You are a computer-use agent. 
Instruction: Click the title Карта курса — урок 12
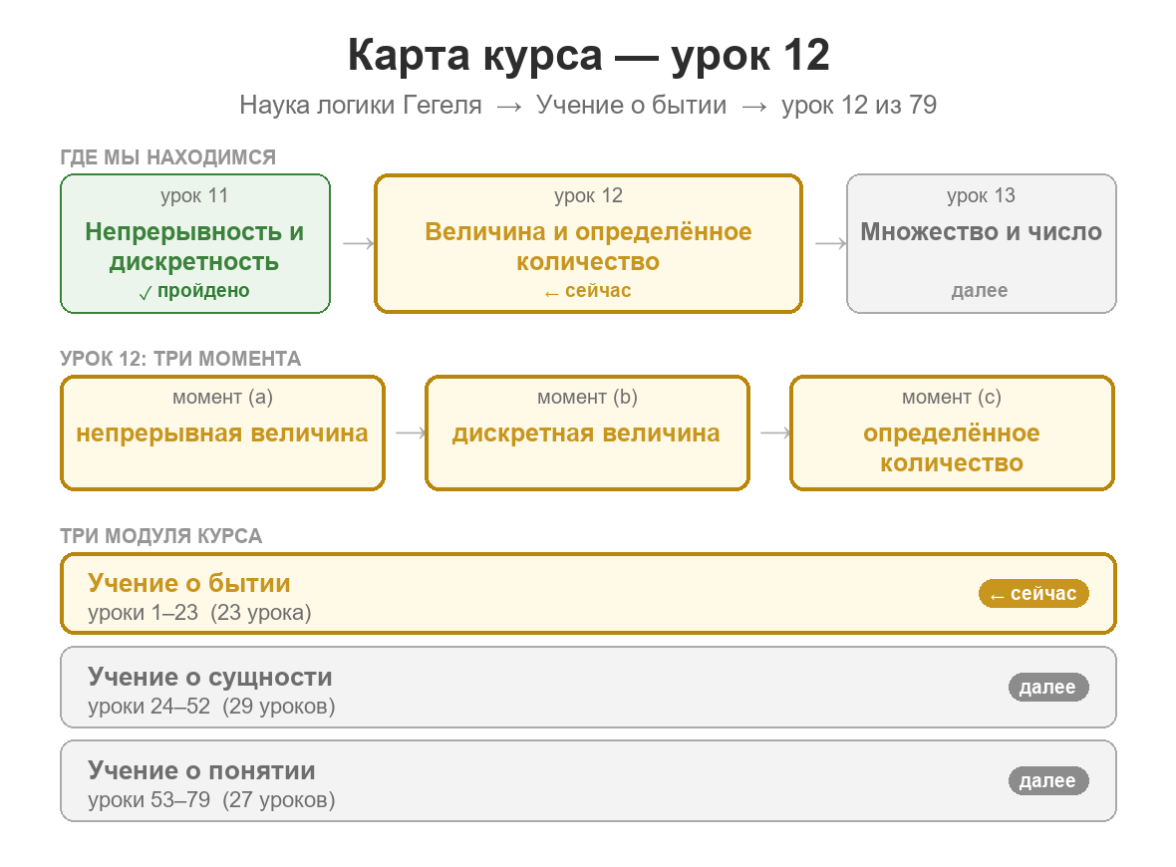click(588, 55)
